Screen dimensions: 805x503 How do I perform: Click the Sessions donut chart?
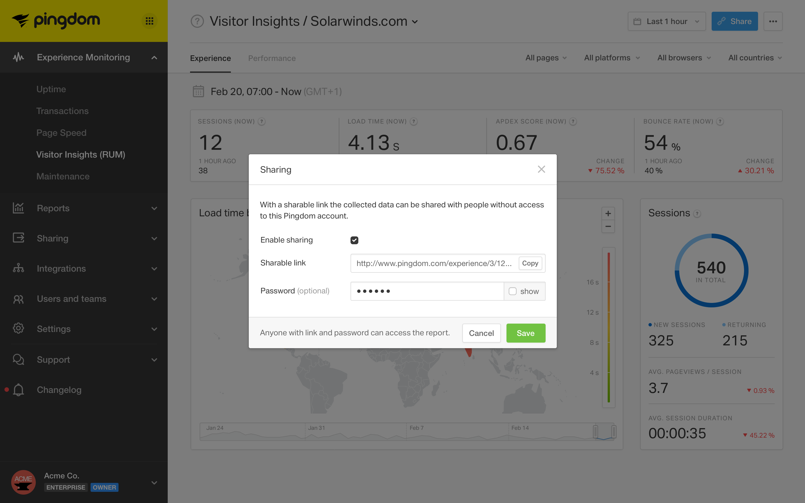pyautogui.click(x=711, y=271)
